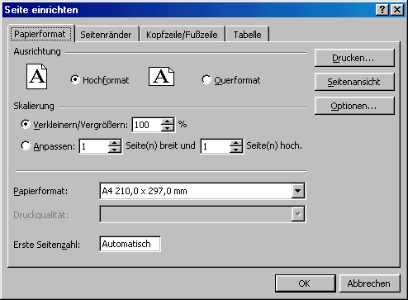
Task: Select the Anpassen scaling option
Action: point(26,145)
